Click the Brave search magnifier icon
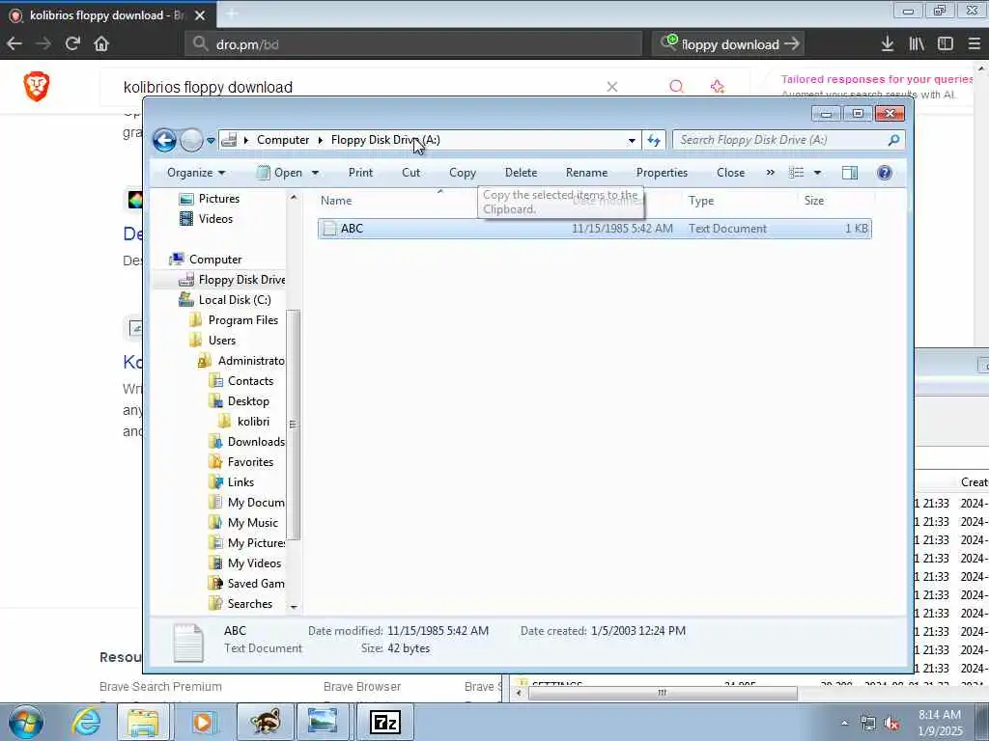The image size is (989, 741). coord(676,87)
